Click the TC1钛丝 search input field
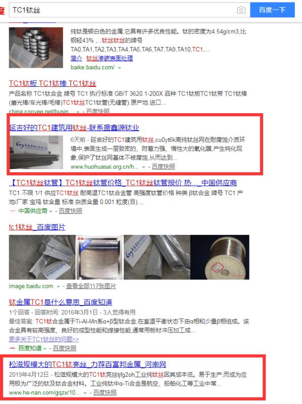 [x=124, y=10]
